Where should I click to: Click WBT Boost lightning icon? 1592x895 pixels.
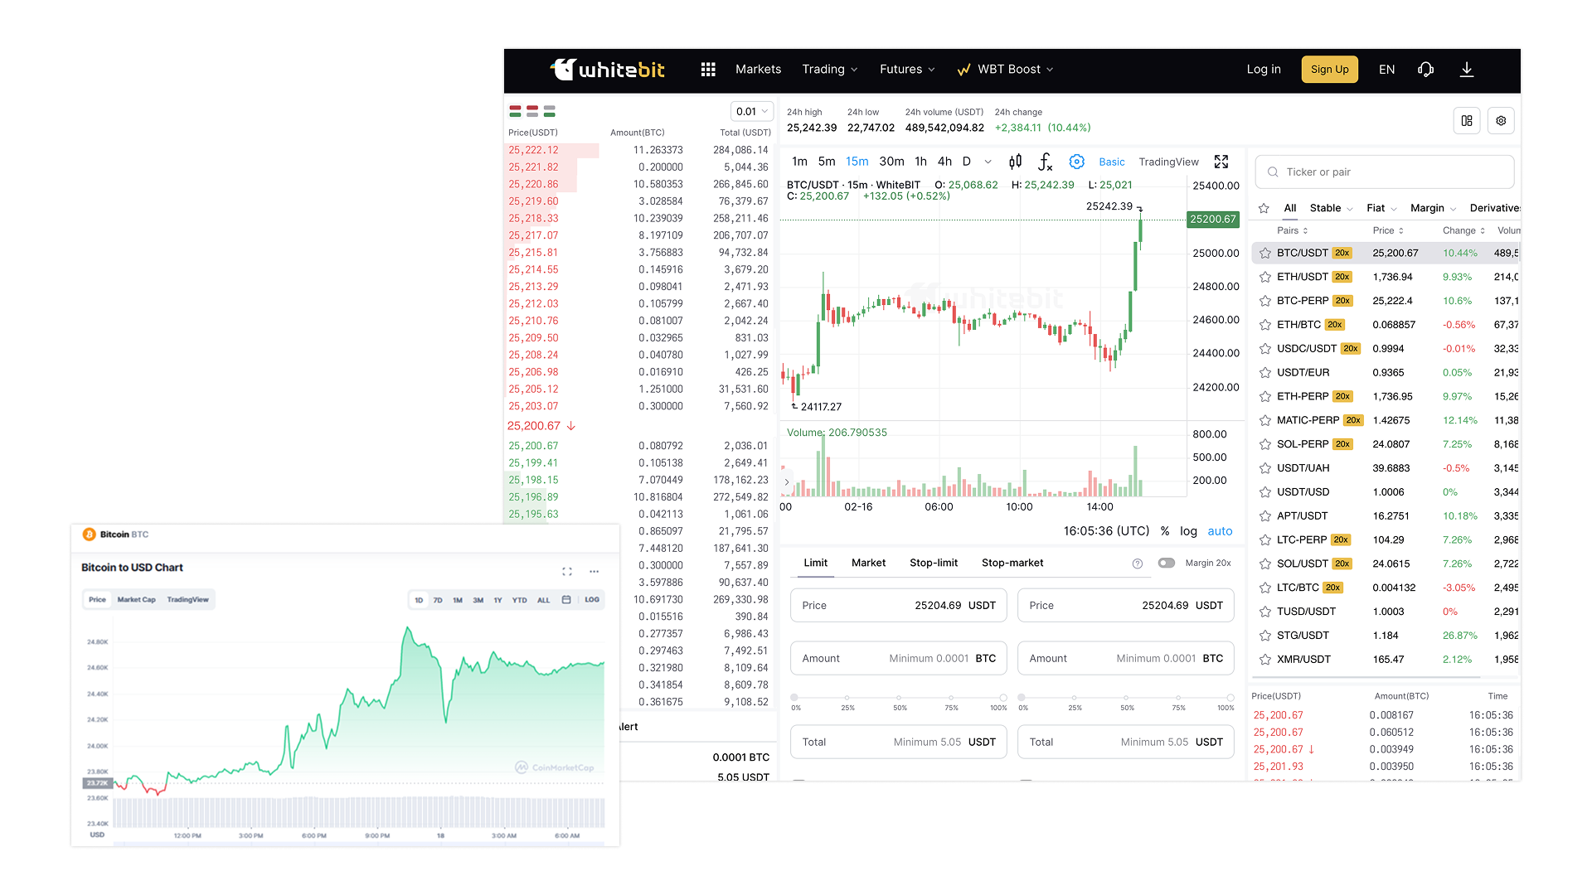(963, 70)
